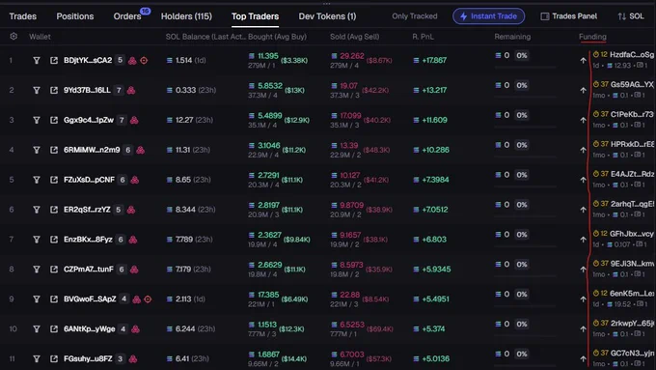The height and width of the screenshot is (370, 656).
Task: Filter by wallet EnzBKx...8Fyz funnel icon
Action: (37, 240)
